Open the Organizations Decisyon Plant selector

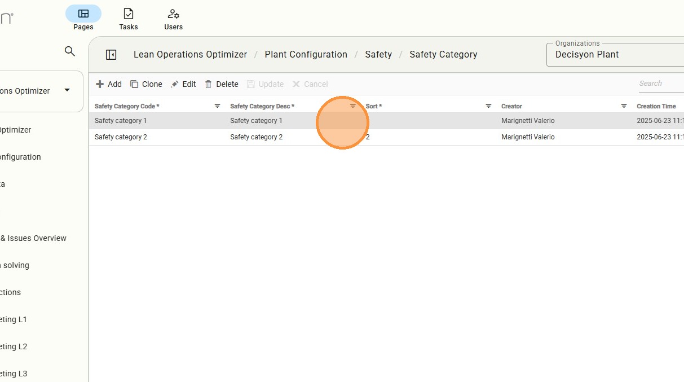[x=615, y=55]
